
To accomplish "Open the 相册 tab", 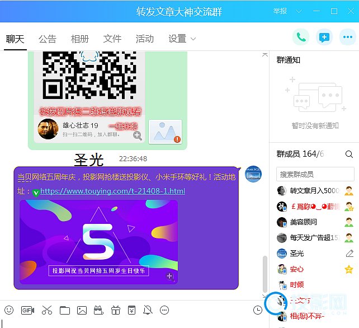I will click(x=80, y=39).
